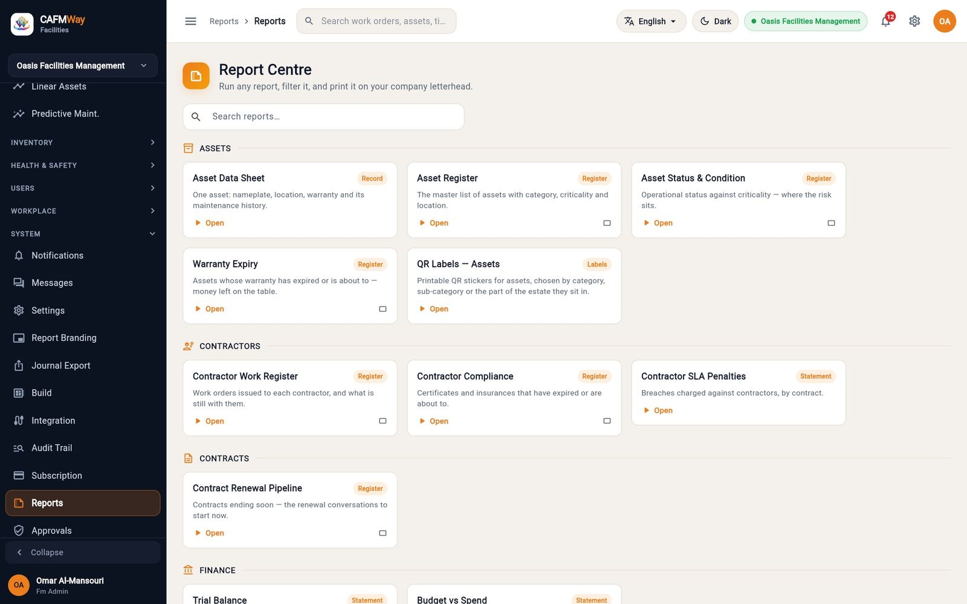Expand the WORKPLACE section
The width and height of the screenshot is (967, 604).
point(83,211)
